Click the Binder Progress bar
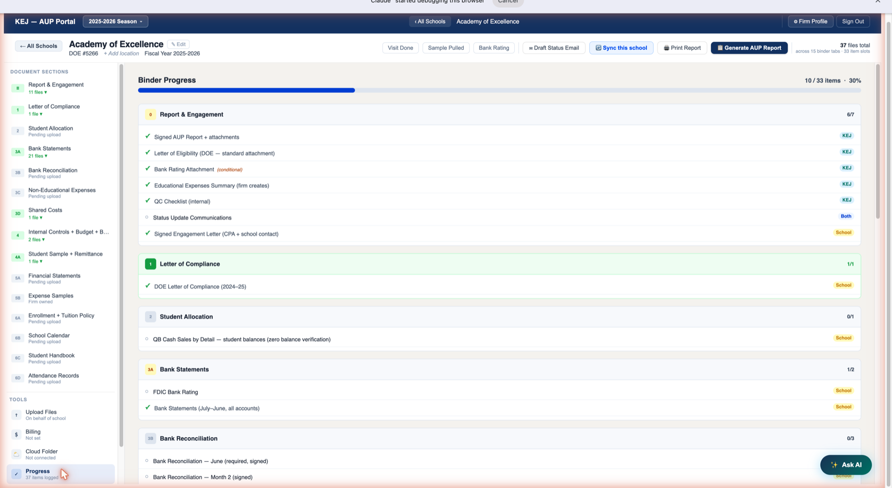892x488 pixels. [x=499, y=90]
